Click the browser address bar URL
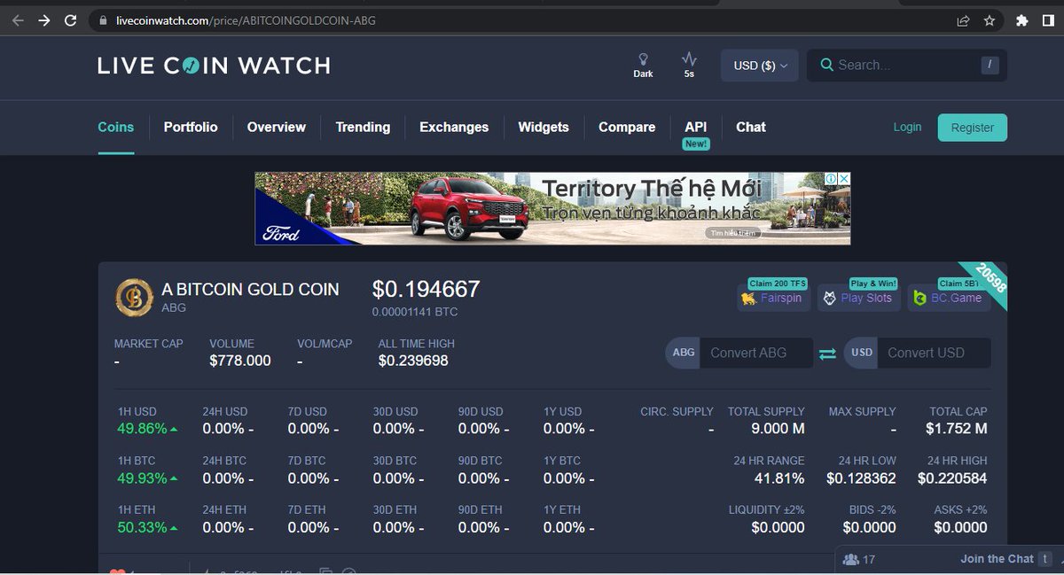This screenshot has width=1064, height=575. point(246,20)
